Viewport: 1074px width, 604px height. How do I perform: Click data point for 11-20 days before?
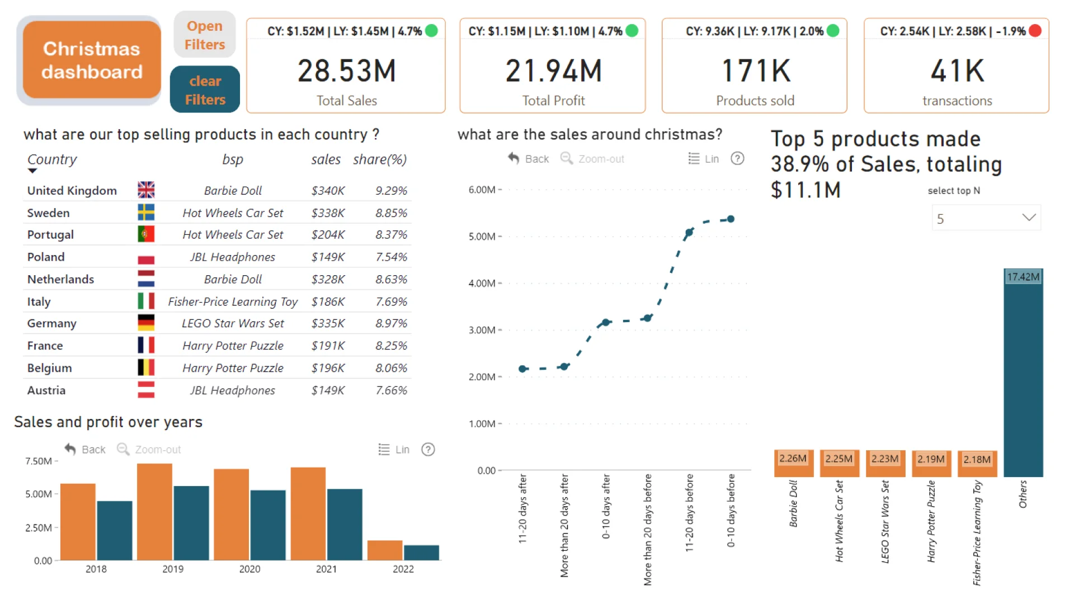point(689,232)
